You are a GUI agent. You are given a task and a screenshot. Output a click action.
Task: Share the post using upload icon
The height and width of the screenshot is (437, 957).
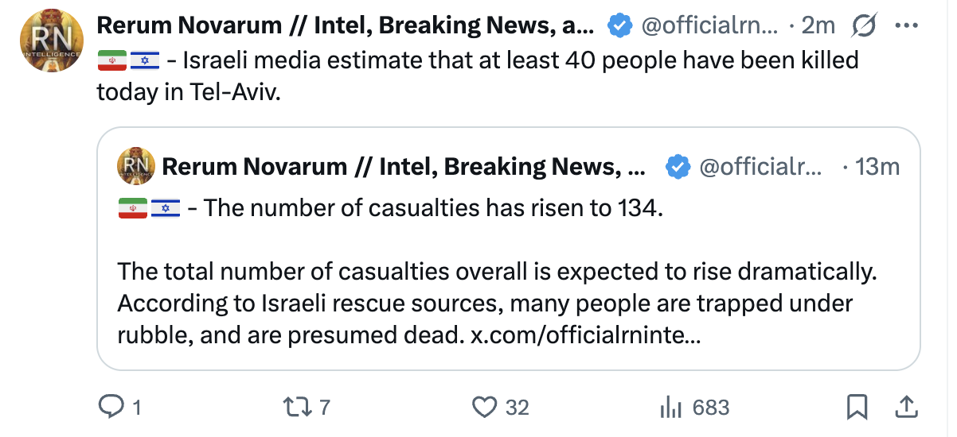click(x=905, y=408)
